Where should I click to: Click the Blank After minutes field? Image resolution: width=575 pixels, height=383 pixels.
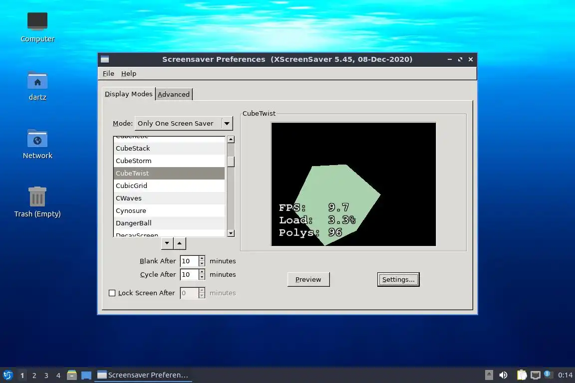[189, 261]
